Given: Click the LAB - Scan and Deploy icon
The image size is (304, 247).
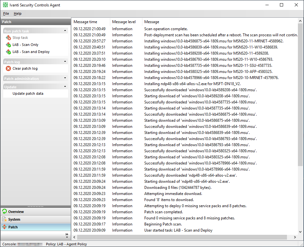Looking at the screenshot, I should point(8,52).
